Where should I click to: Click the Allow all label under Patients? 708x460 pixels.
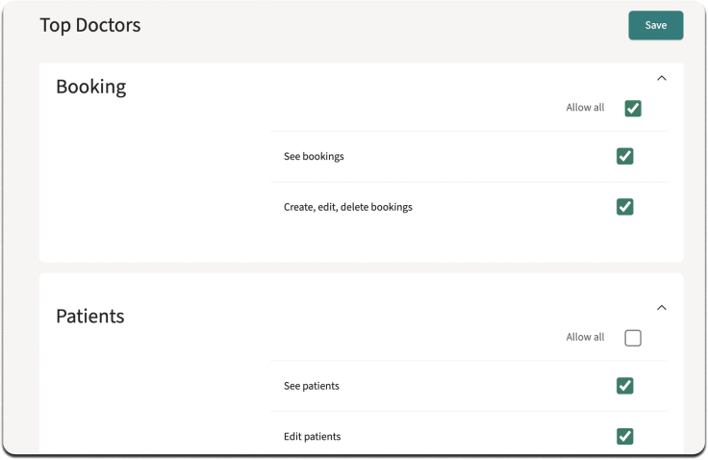pyautogui.click(x=585, y=337)
